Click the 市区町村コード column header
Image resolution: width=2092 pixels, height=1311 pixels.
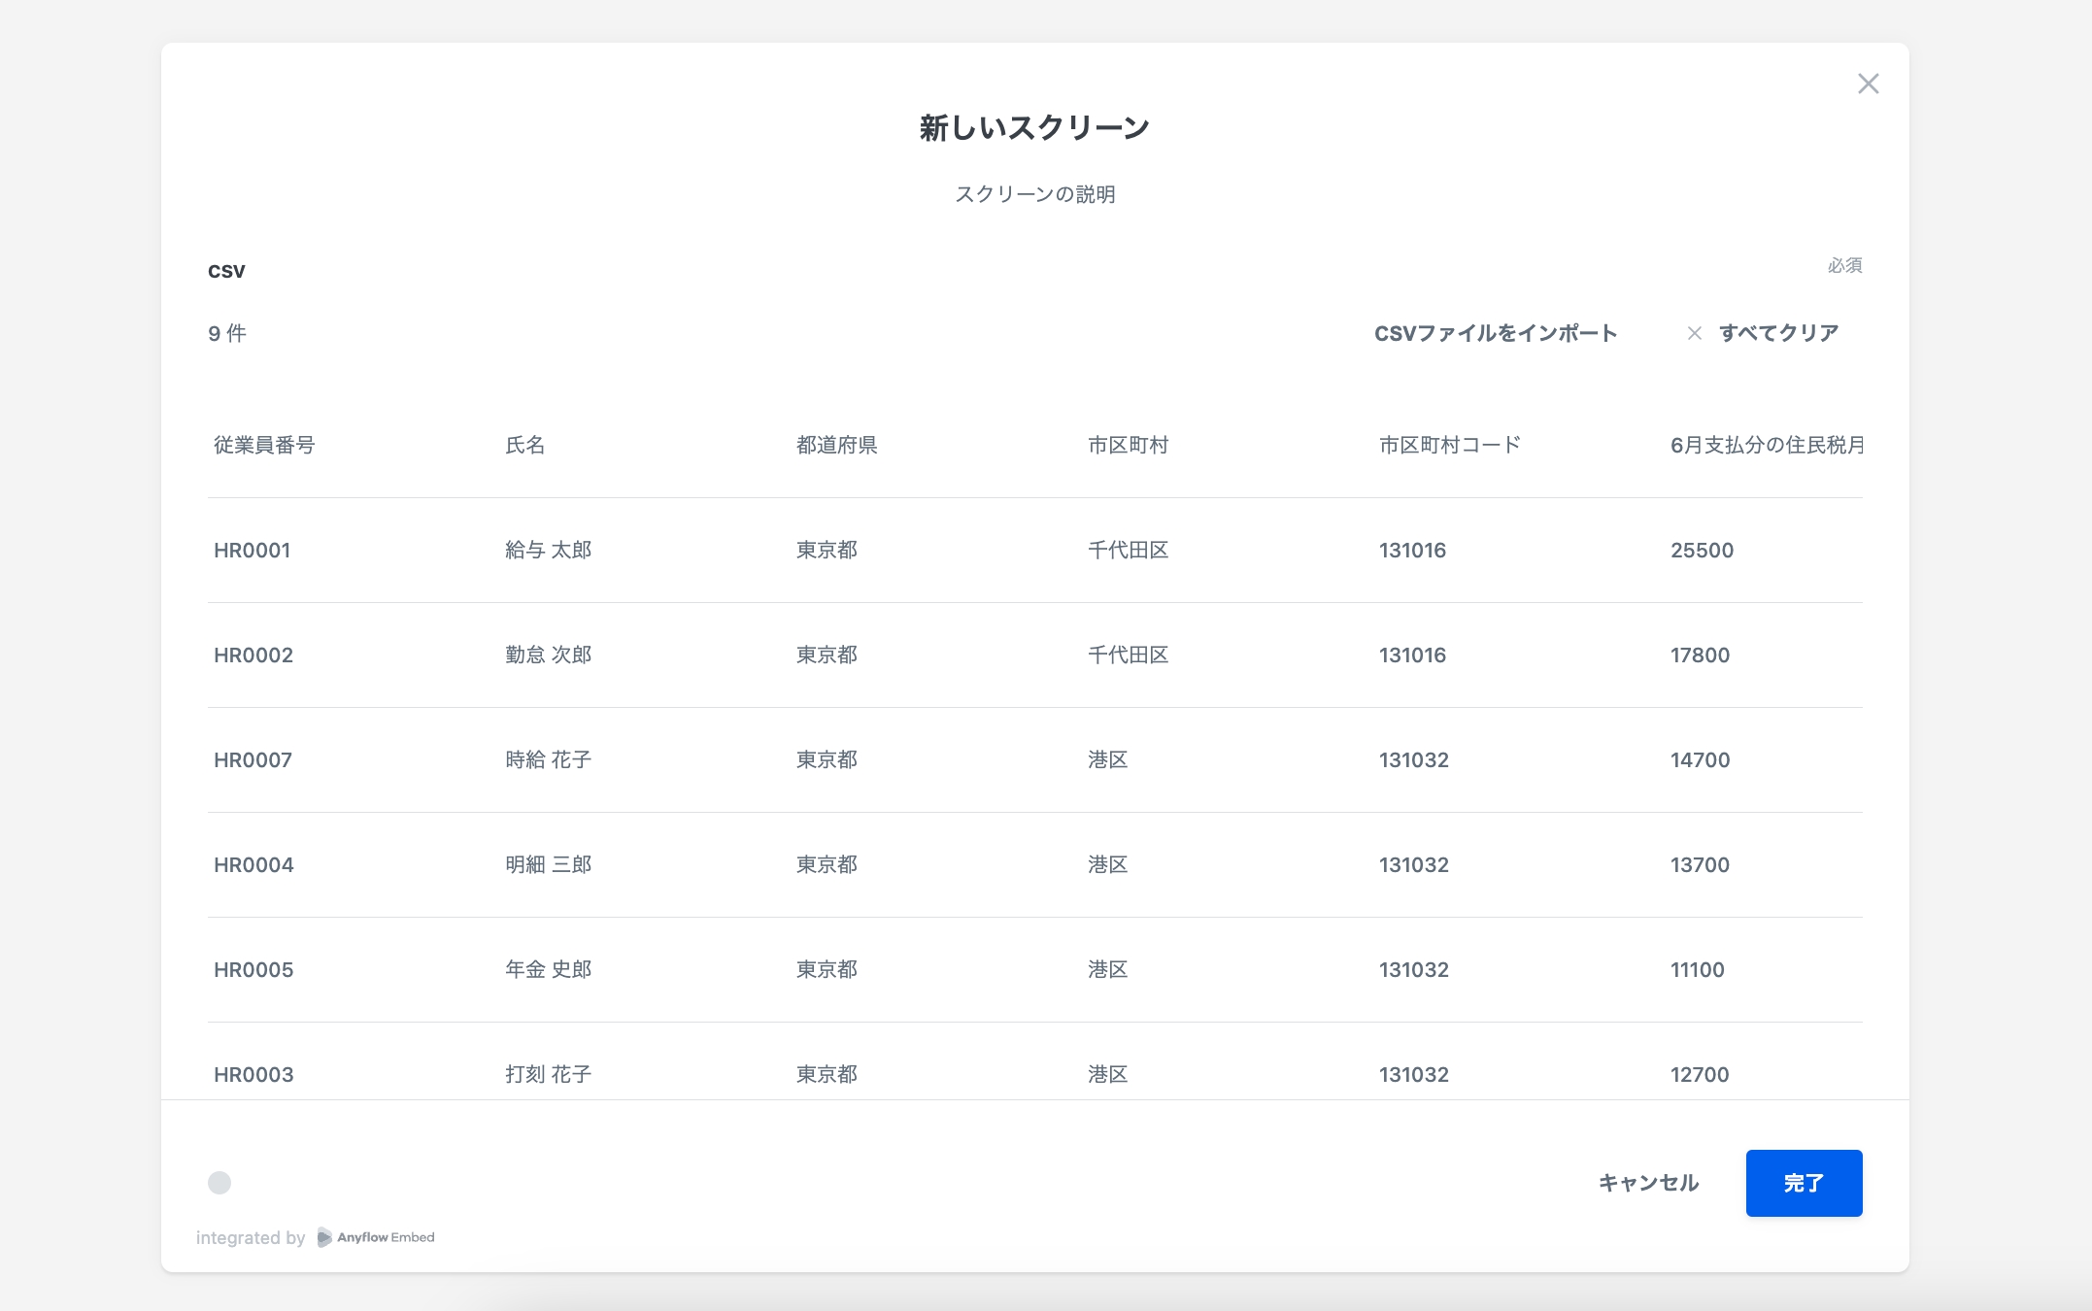coord(1449,445)
